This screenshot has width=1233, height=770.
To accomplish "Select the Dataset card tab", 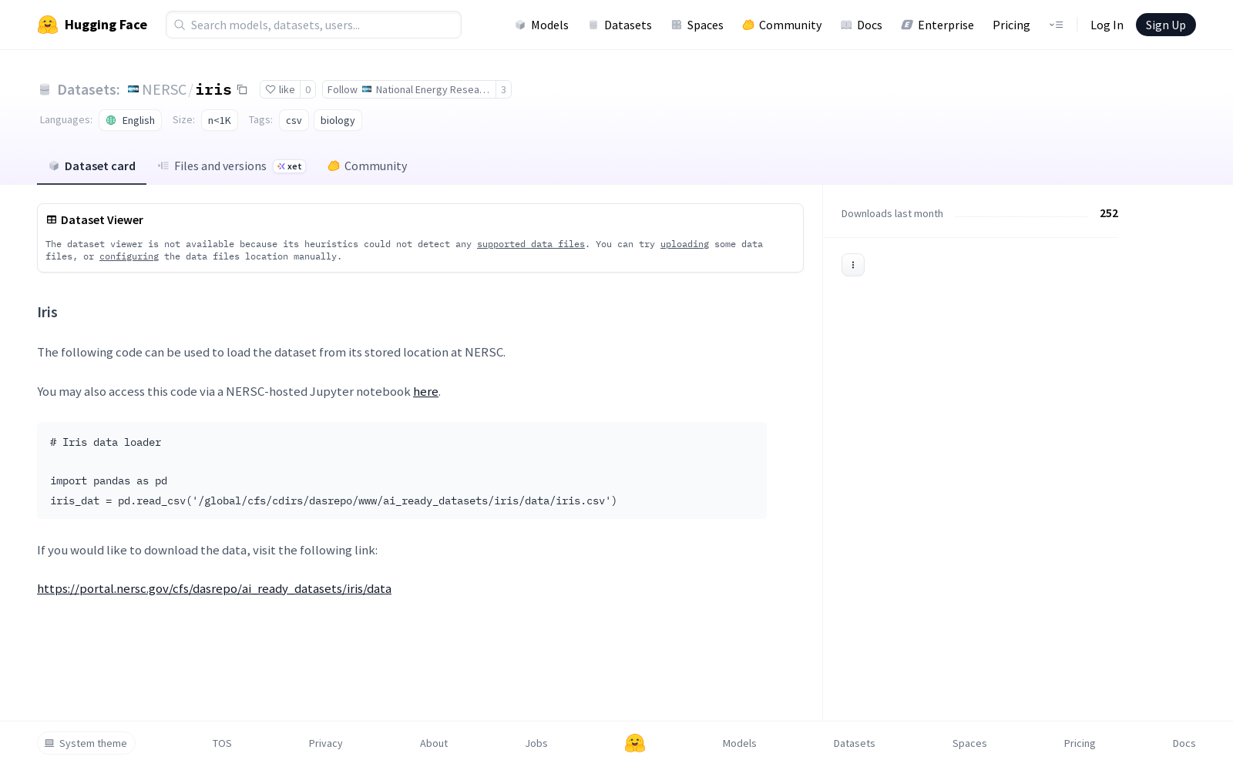I will coord(92,166).
